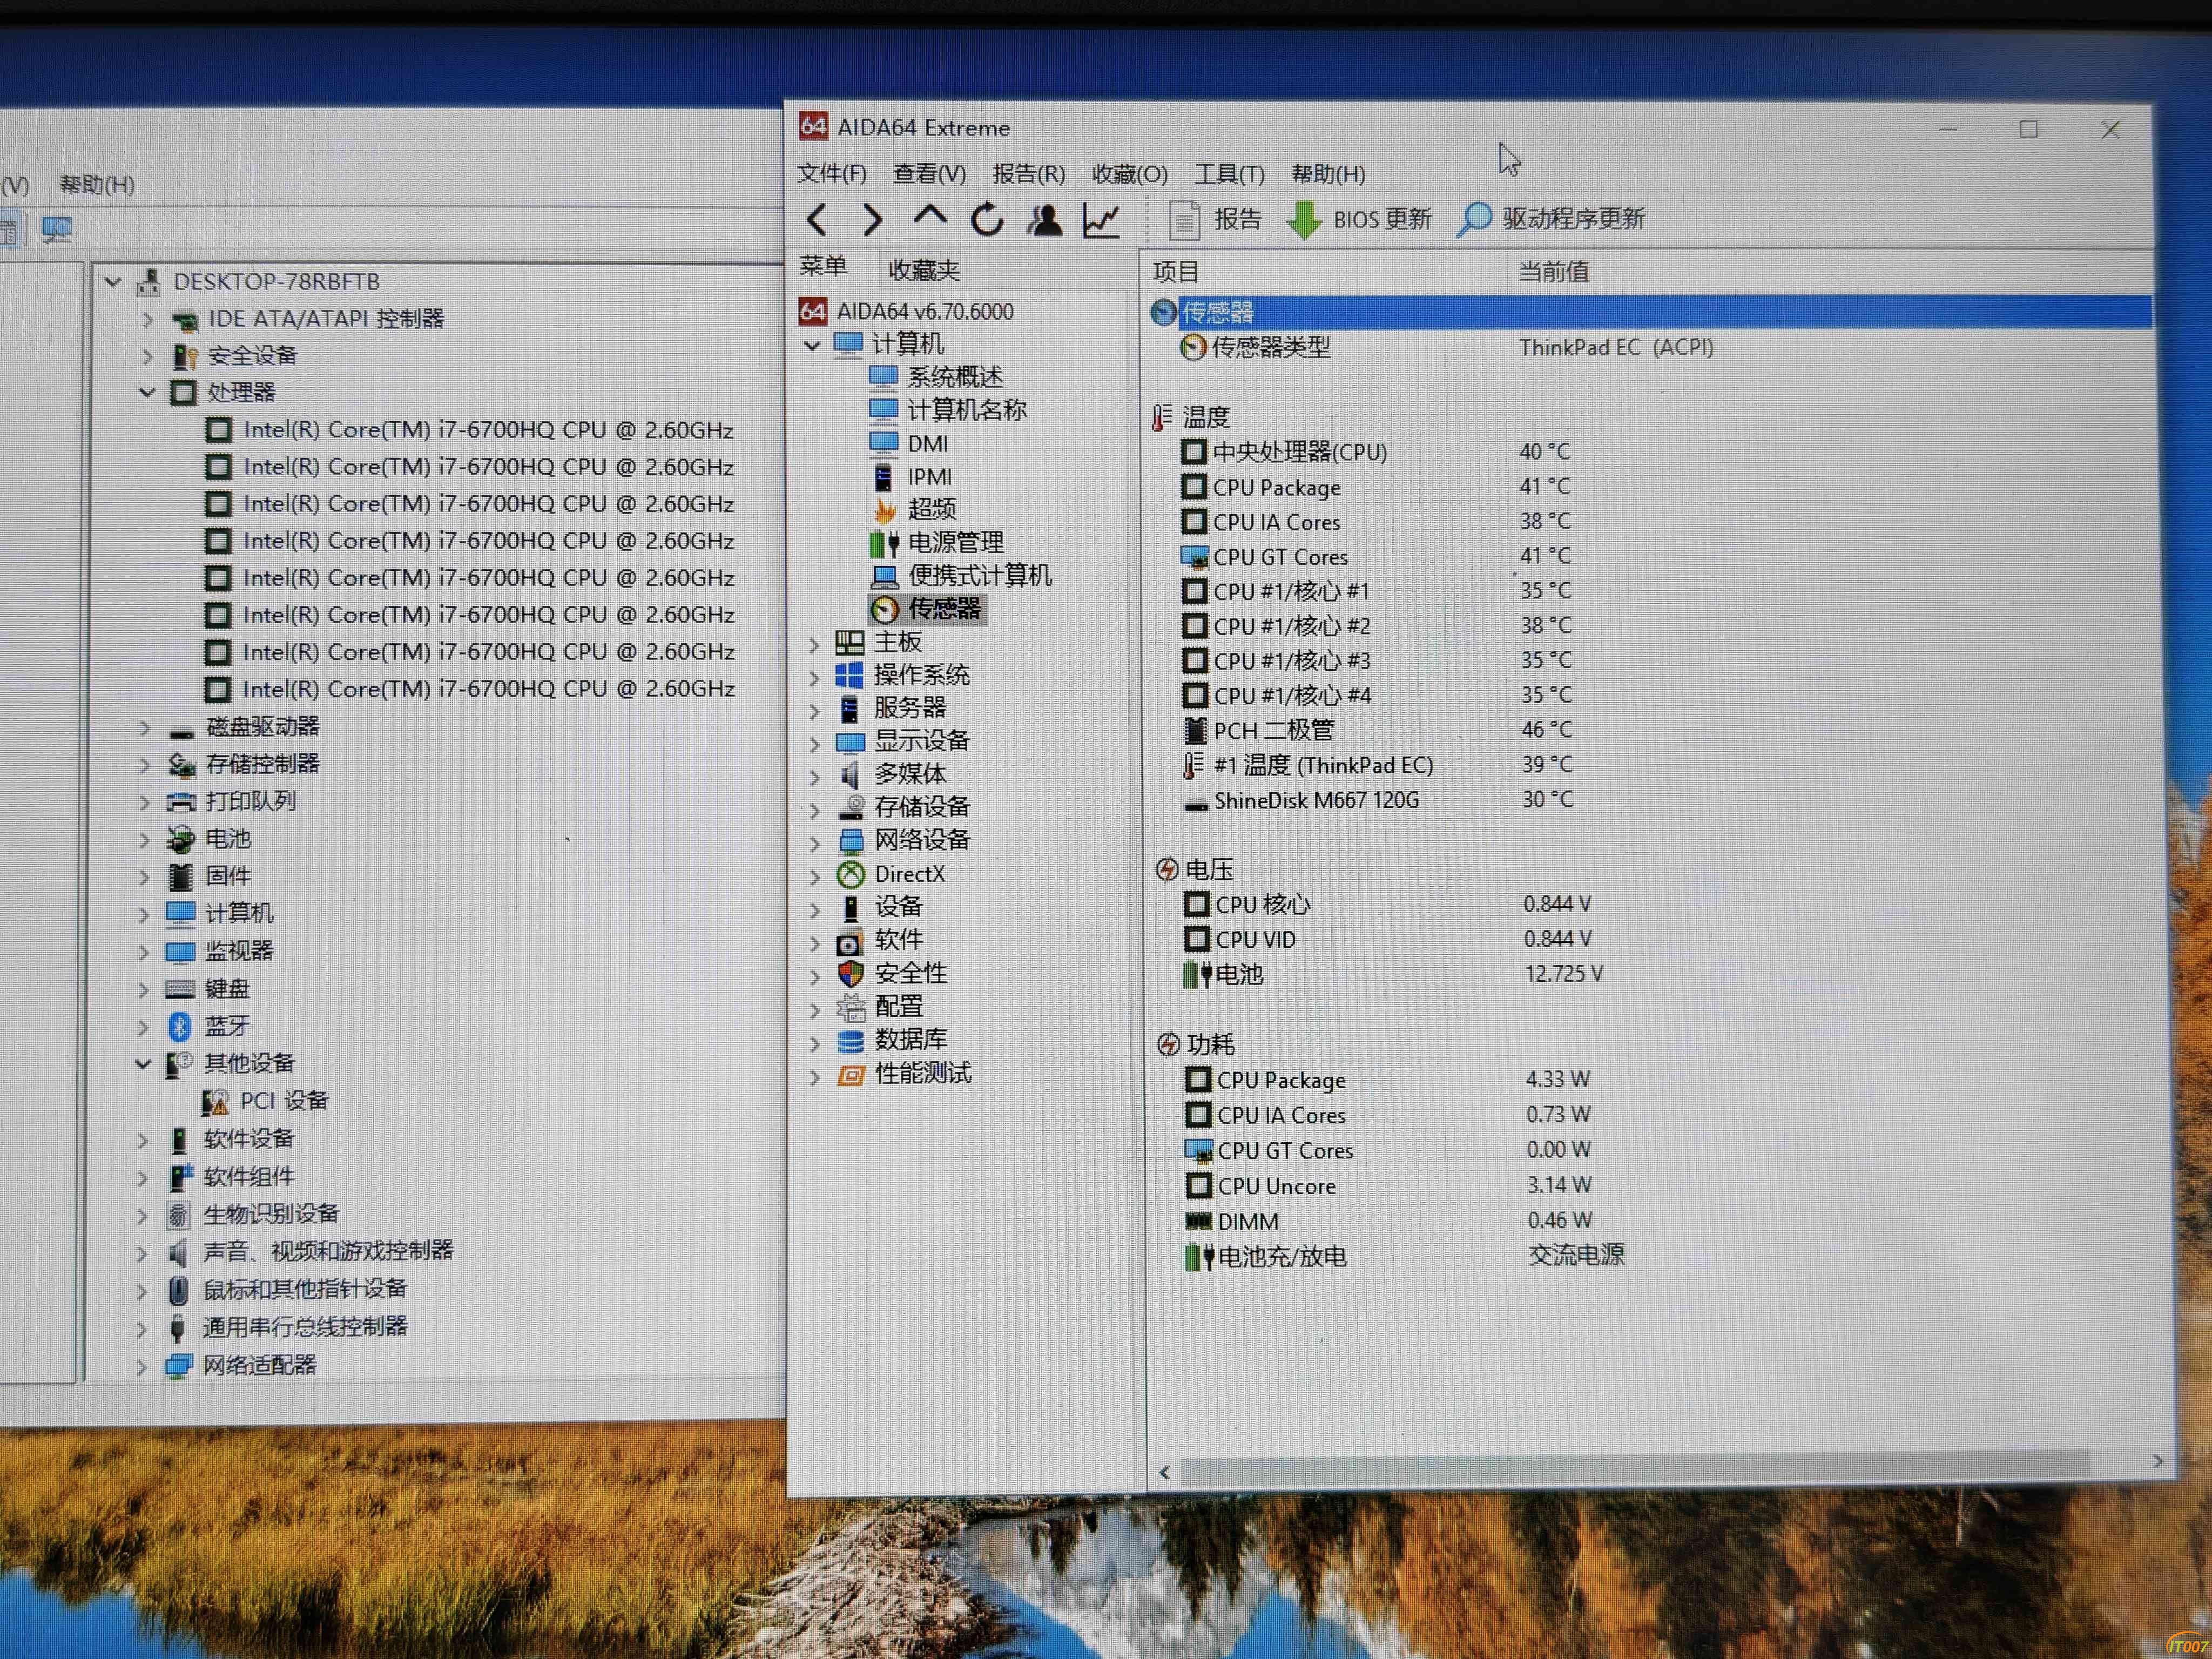
Task: Click the 驱动程序更新 toolbar button
Action: click(x=1551, y=219)
